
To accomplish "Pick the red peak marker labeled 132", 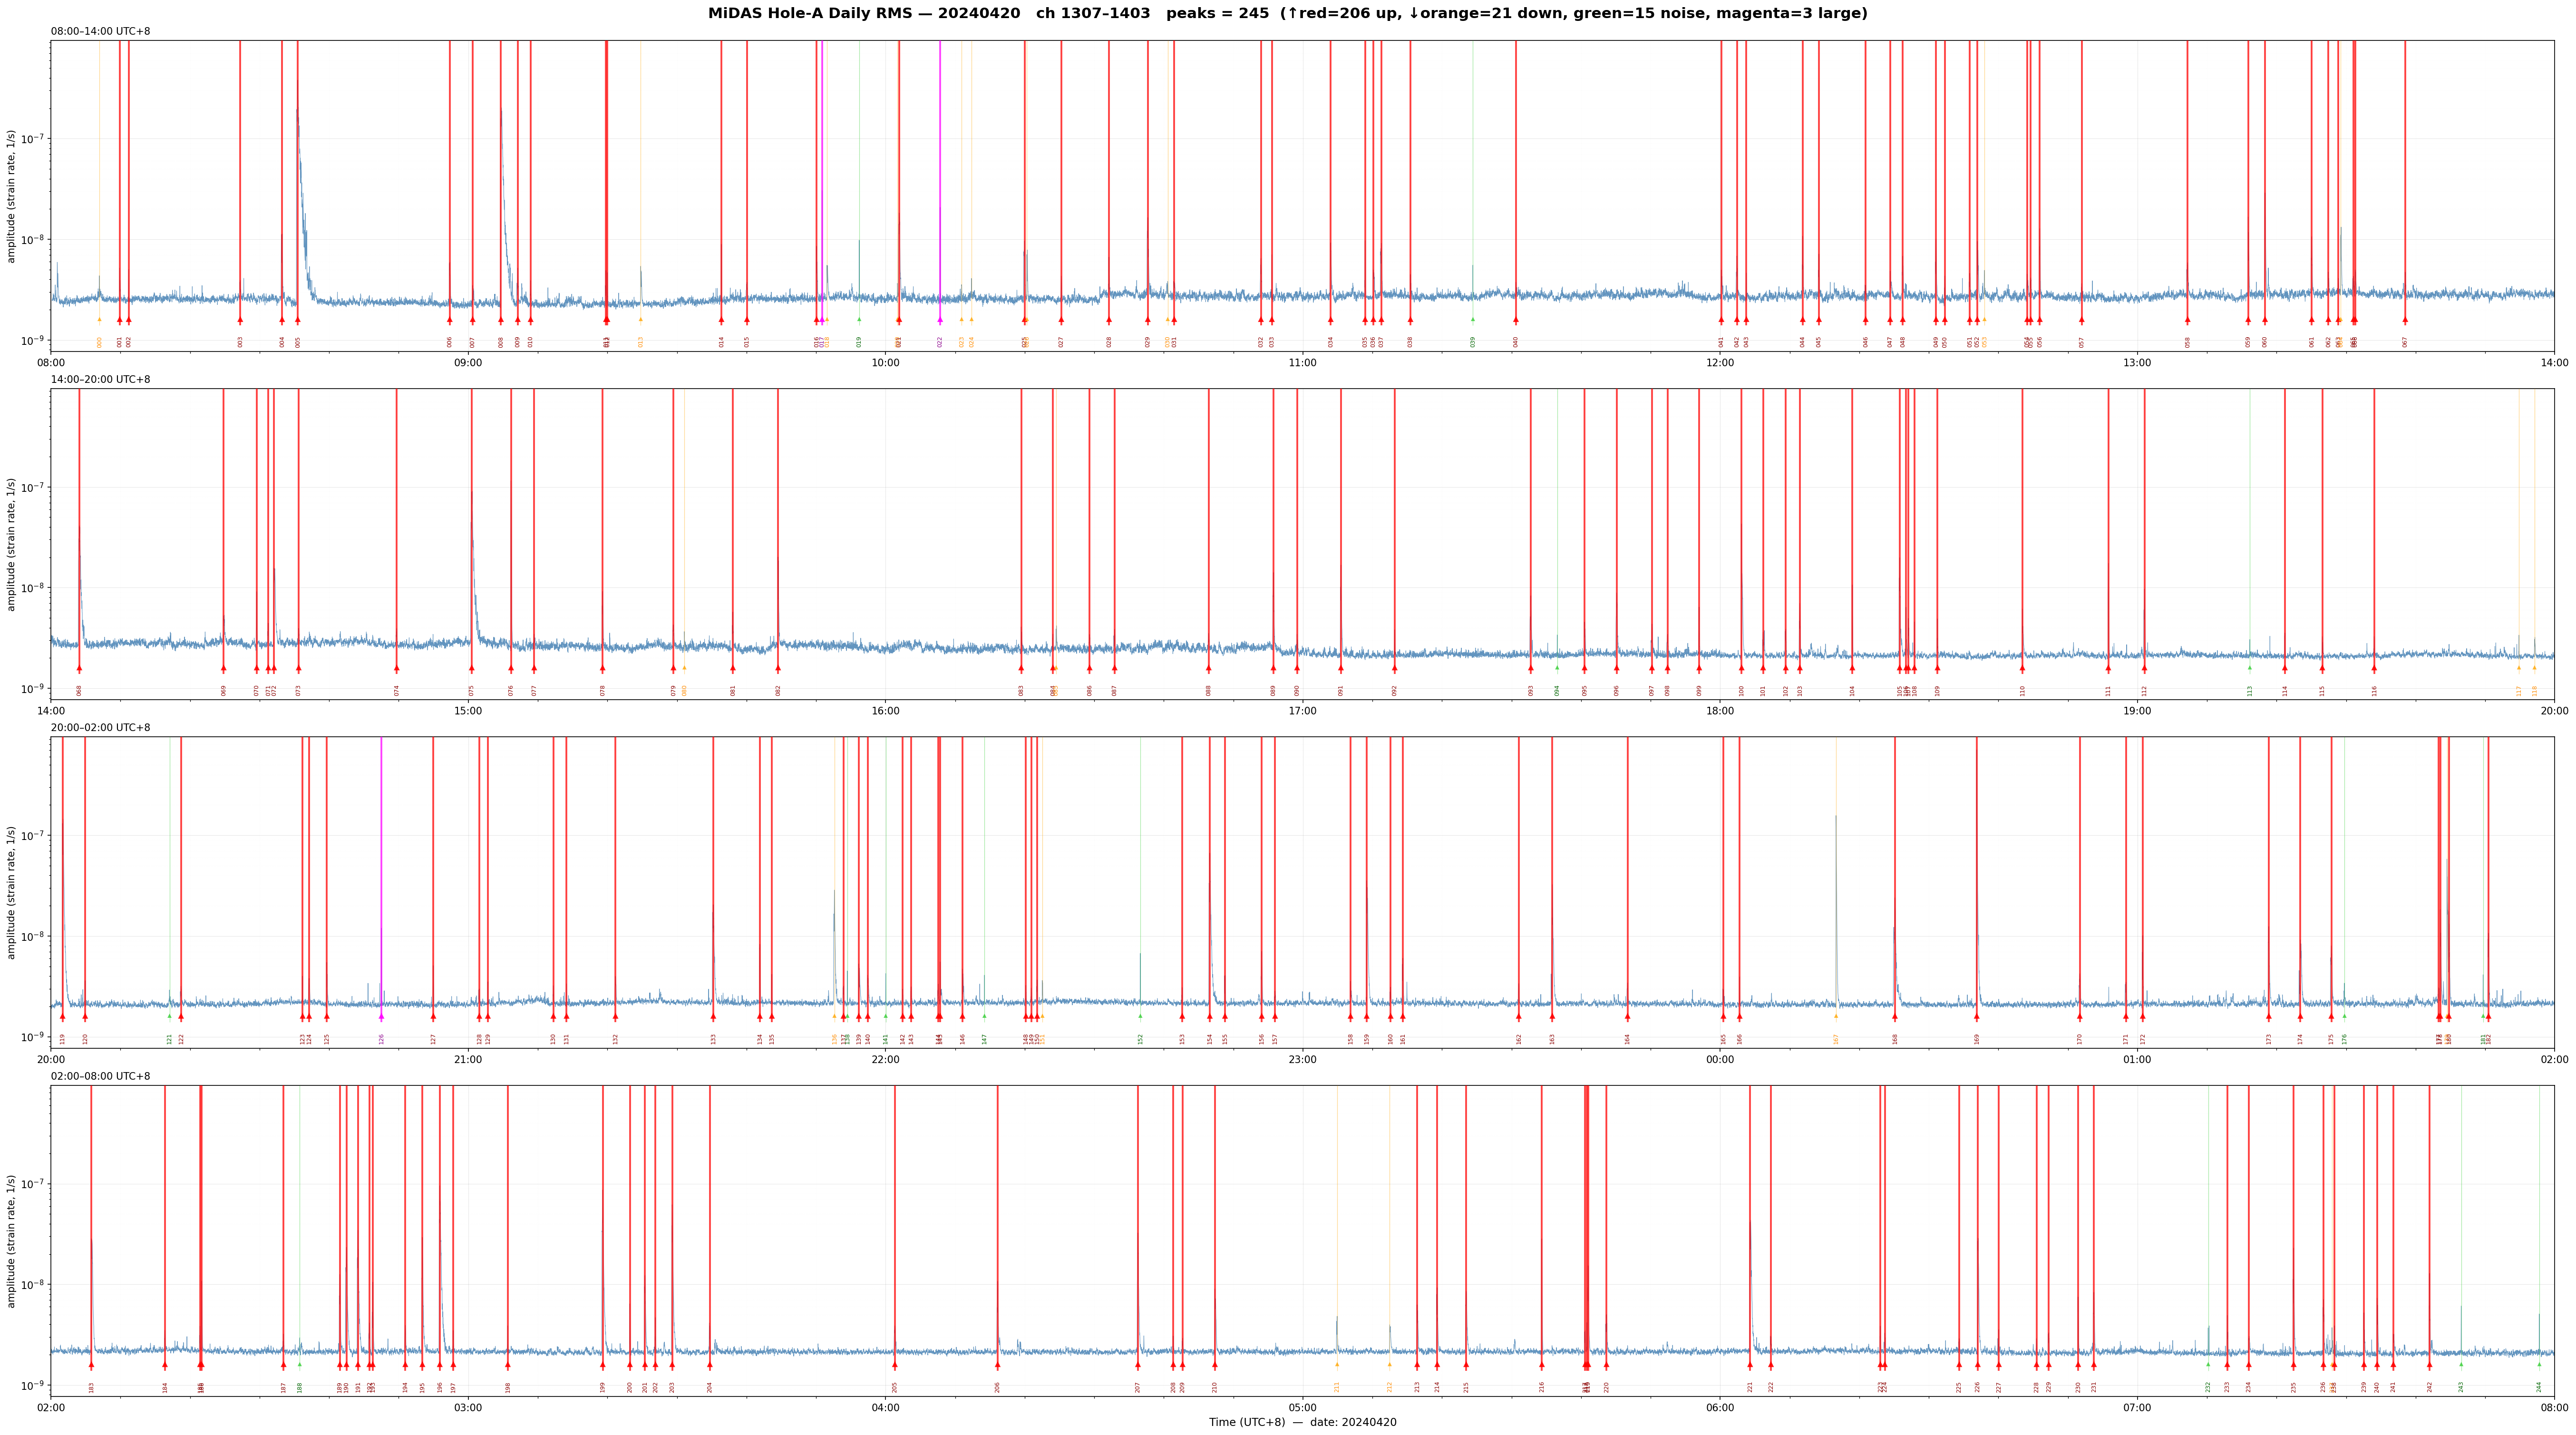I will point(615,1017).
